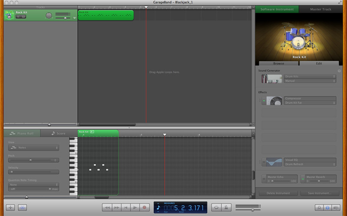Open the Drum Kits sound generator dropdown
Image resolution: width=347 pixels, height=216 pixels.
310,76
